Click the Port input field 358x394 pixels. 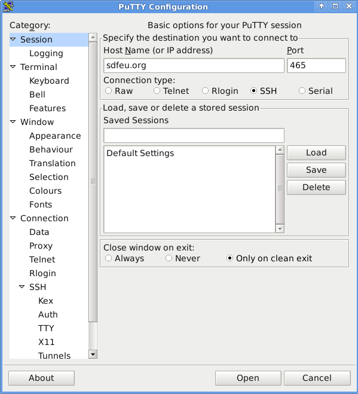[316, 65]
